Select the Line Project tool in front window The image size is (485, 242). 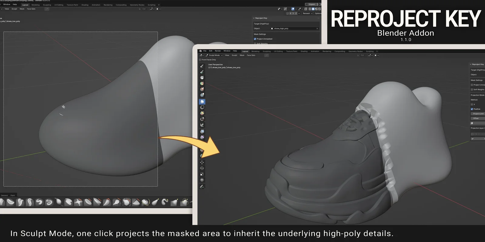202,125
